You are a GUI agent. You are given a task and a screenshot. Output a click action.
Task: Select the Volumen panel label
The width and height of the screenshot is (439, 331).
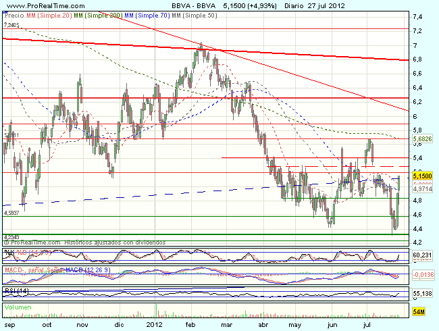18,307
